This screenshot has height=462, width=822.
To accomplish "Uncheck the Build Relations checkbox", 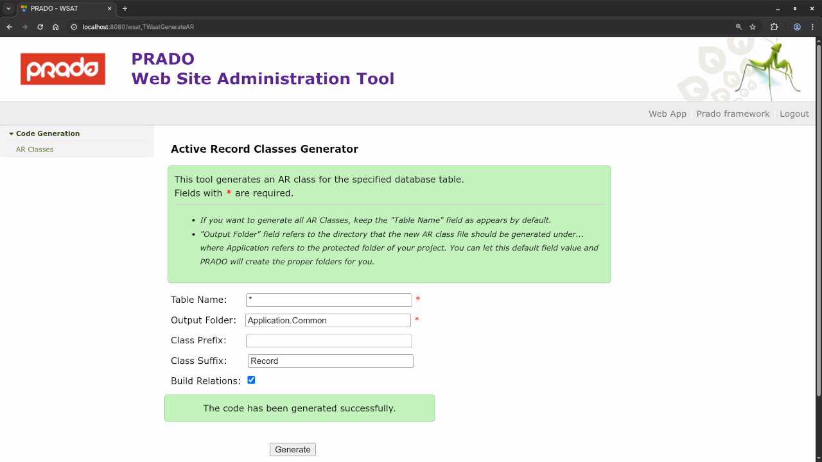I will pyautogui.click(x=251, y=380).
